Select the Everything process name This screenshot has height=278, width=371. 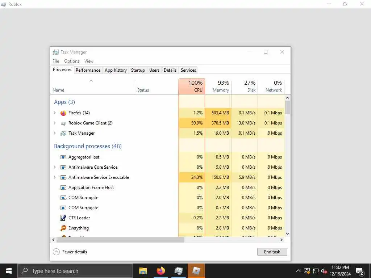[x=79, y=228]
